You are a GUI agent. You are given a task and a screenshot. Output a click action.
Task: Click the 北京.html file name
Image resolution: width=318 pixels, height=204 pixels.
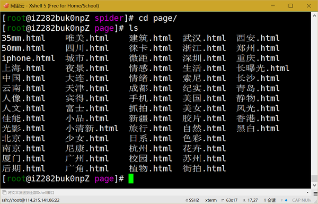[x=23, y=139]
